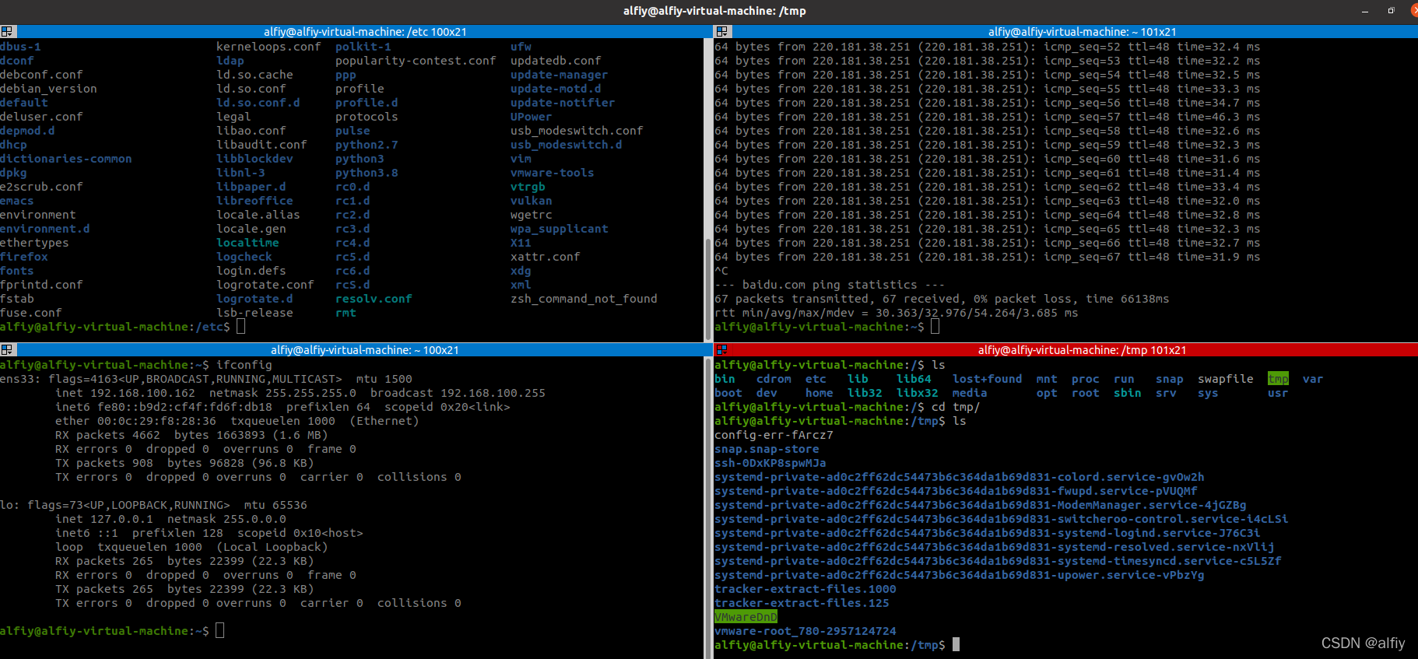Image resolution: width=1418 pixels, height=659 pixels.
Task: Click the swapfile entry in root listing
Action: click(x=1226, y=379)
